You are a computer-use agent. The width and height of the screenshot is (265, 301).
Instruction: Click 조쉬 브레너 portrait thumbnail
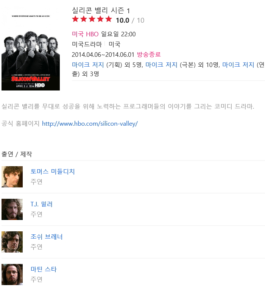pos(12,242)
